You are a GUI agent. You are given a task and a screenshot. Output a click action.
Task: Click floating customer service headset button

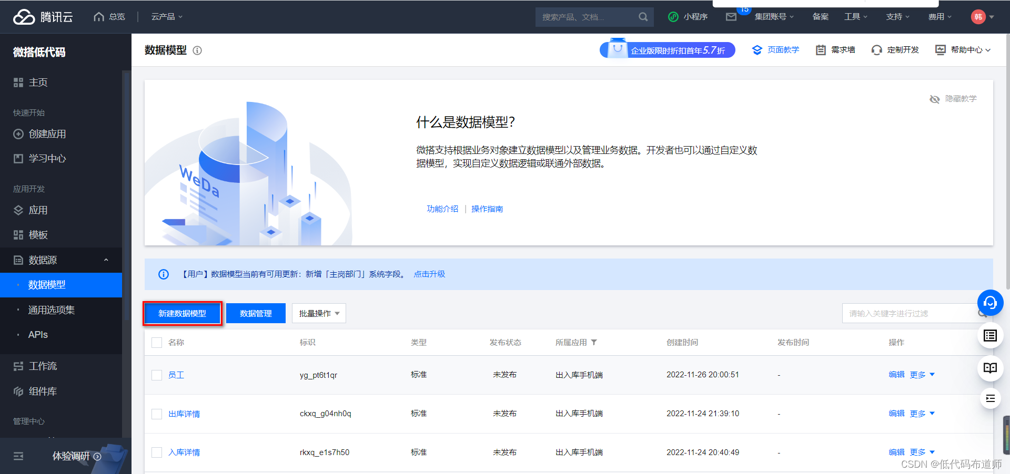coord(991,303)
